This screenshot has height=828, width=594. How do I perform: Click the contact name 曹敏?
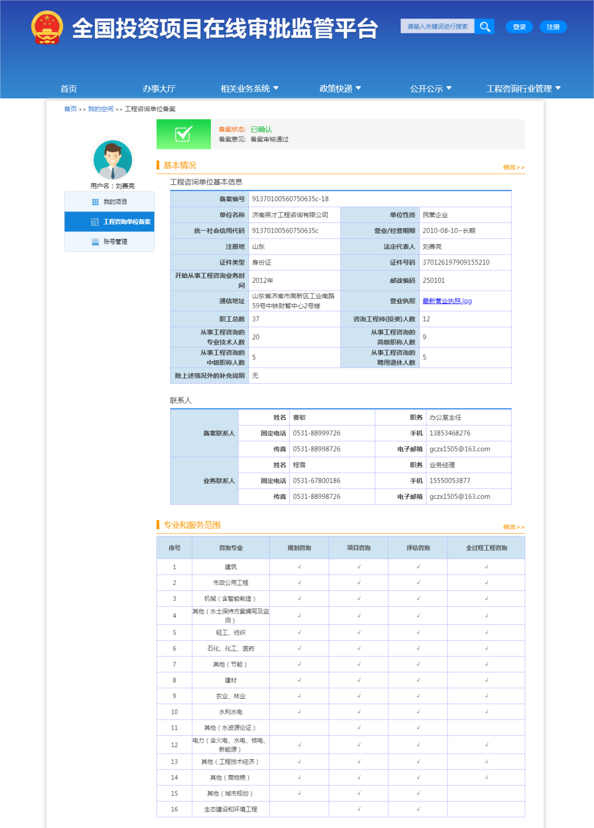300,417
